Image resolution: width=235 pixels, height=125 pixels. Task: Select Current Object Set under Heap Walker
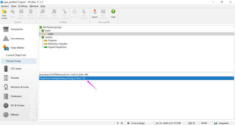click(x=16, y=55)
